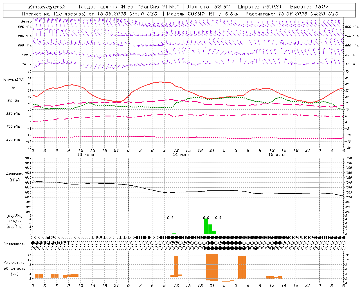Click the tallest green precipitation bar

coord(206,226)
